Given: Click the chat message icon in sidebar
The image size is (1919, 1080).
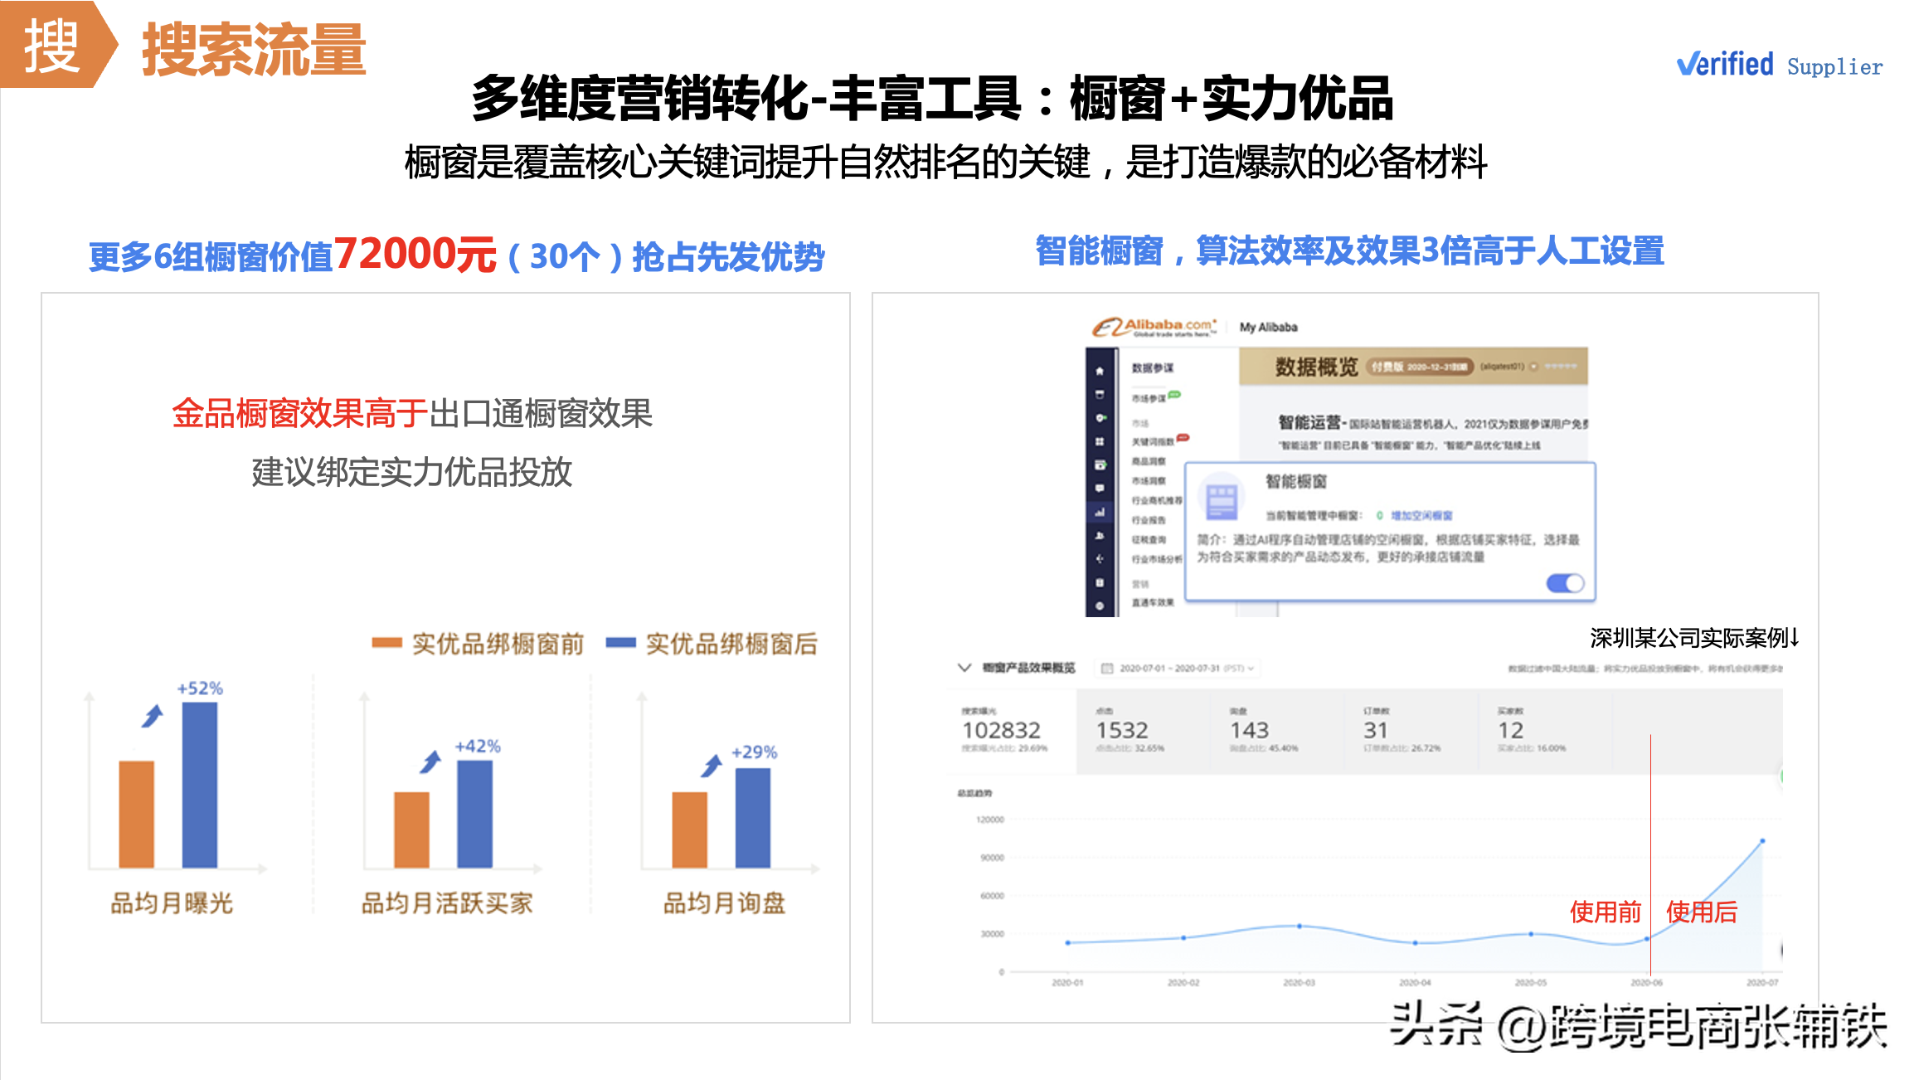Looking at the screenshot, I should [1100, 489].
